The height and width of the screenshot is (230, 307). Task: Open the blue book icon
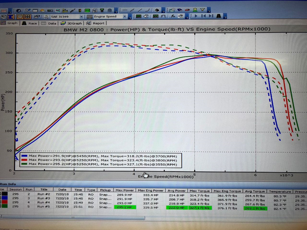(x=180, y=10)
